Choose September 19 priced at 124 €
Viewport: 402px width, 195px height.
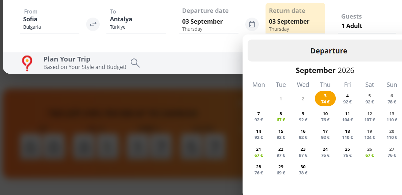[x=370, y=134]
